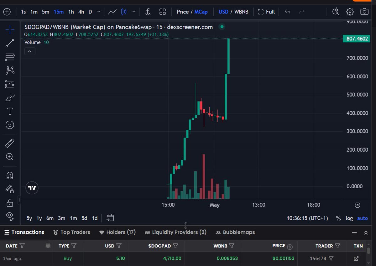Show values in WBNB
The image size is (376, 266).
coord(241,12)
